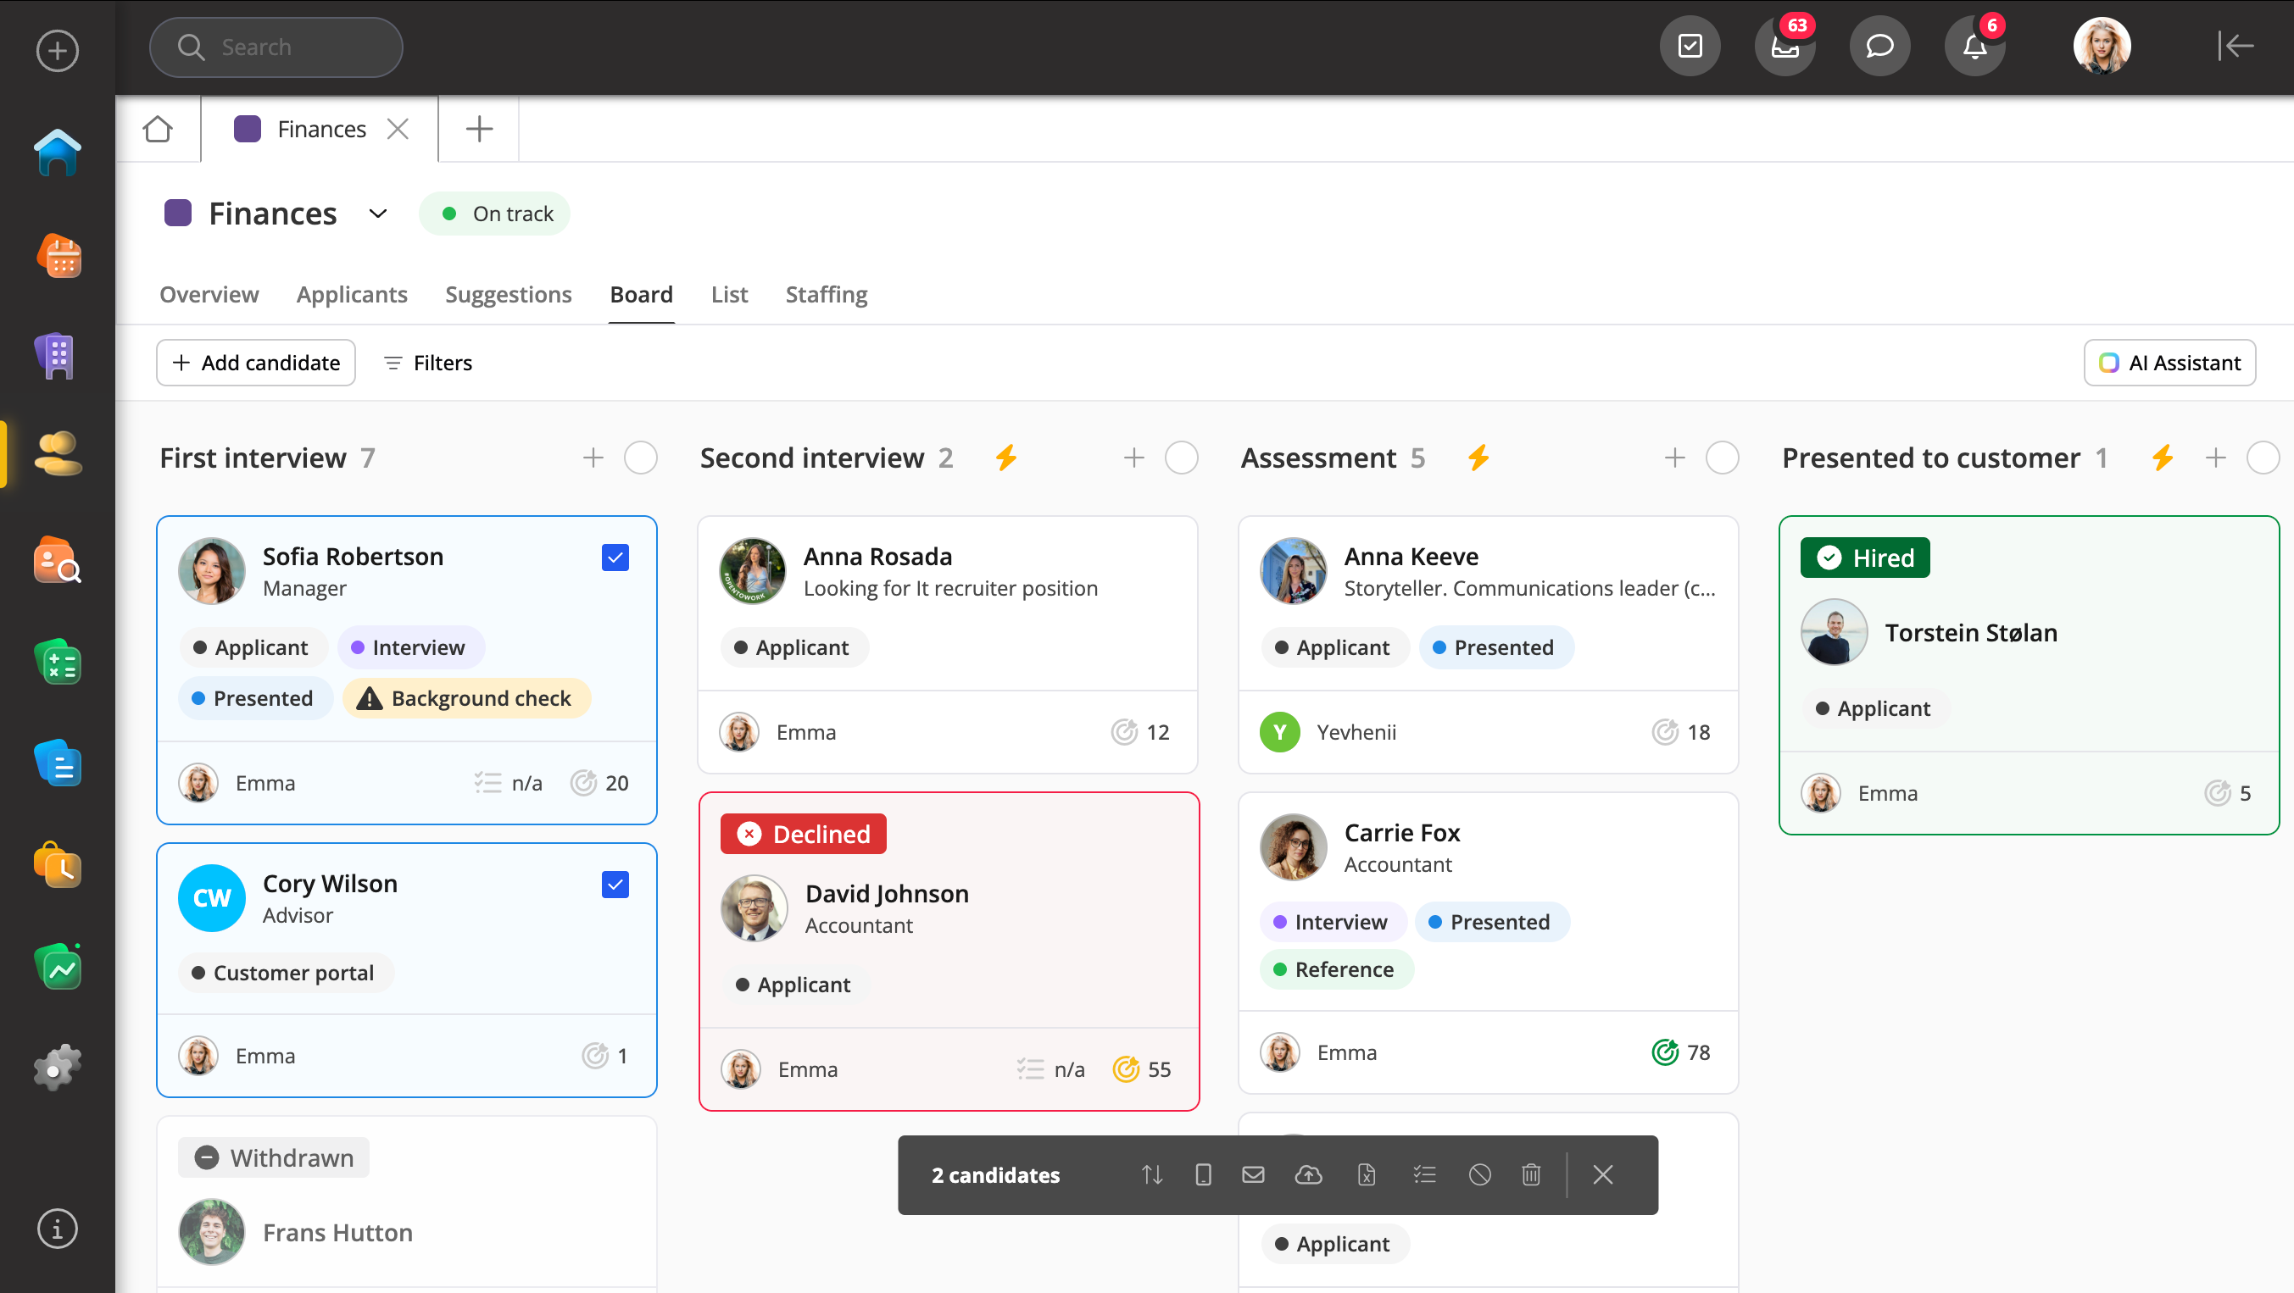Viewport: 2294px width, 1293px height.
Task: Uncheck Cory Wilson's selection checkbox
Action: (615, 885)
